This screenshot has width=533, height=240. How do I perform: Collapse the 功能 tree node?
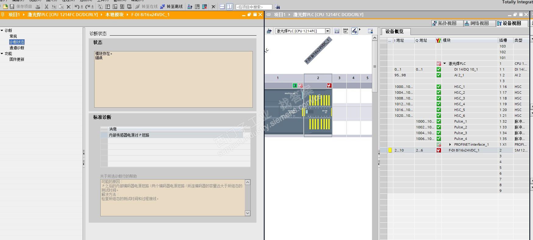pyautogui.click(x=2, y=54)
